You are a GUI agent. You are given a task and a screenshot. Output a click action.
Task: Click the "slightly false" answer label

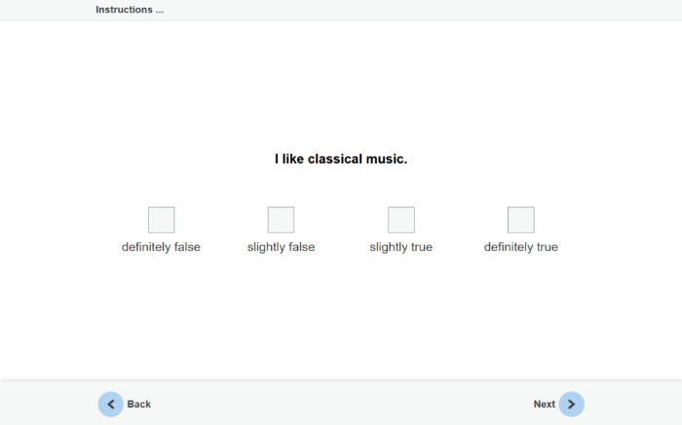point(281,247)
